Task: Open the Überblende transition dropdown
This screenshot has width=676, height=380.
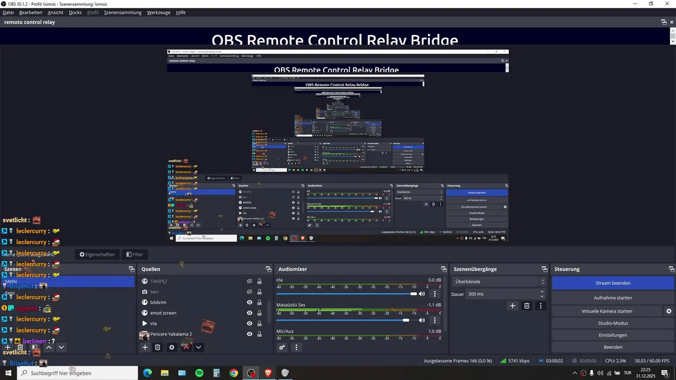Action: (499, 282)
